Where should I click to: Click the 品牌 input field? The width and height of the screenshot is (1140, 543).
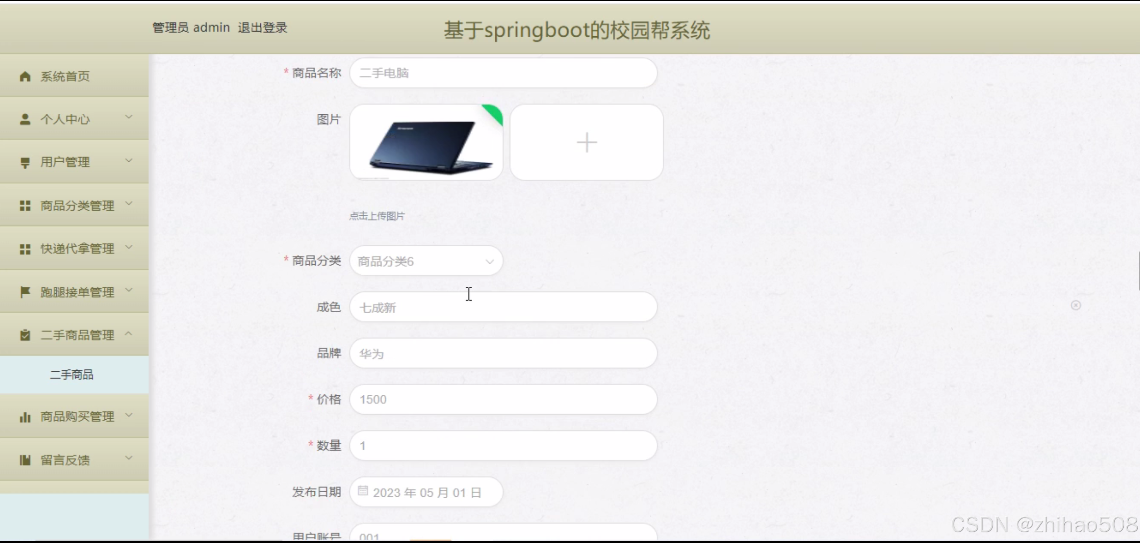click(x=503, y=354)
